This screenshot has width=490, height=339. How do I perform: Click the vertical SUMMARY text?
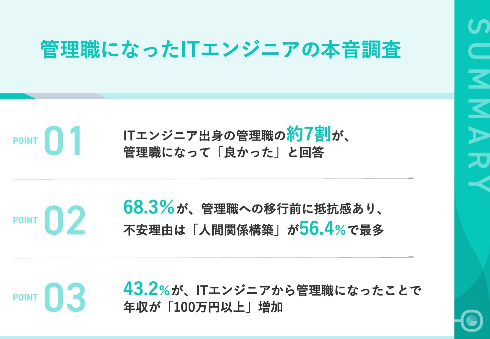point(478,105)
